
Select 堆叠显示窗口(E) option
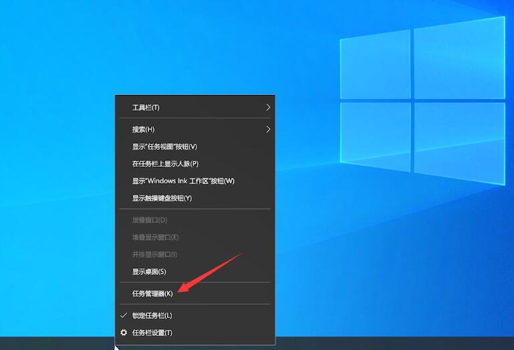[x=195, y=237]
